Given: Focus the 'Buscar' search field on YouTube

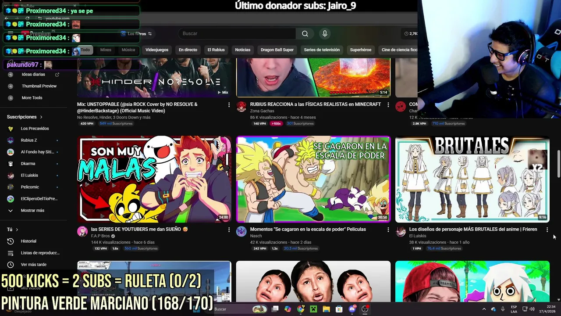Looking at the screenshot, I should point(237,34).
